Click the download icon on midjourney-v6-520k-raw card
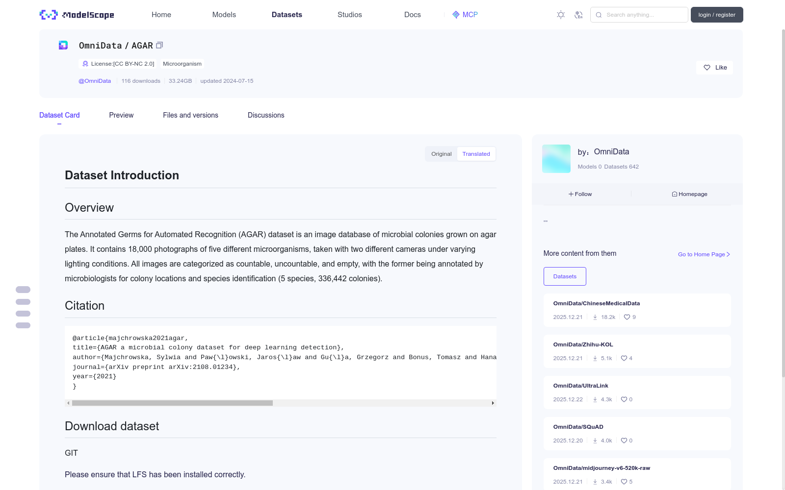Screen dimensions: 785x490 coord(595,482)
